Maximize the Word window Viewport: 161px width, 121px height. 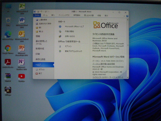119,12
